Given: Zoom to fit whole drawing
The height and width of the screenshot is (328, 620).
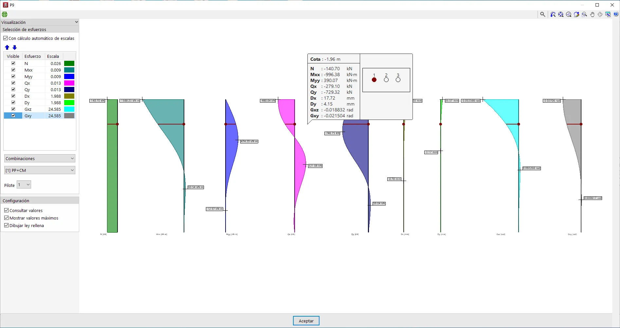Looking at the screenshot, I should pyautogui.click(x=561, y=14).
